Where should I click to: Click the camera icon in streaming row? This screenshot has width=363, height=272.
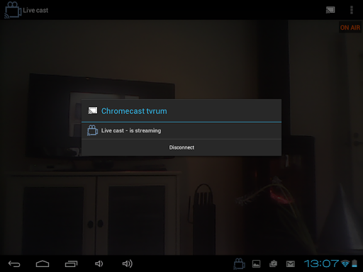[92, 130]
